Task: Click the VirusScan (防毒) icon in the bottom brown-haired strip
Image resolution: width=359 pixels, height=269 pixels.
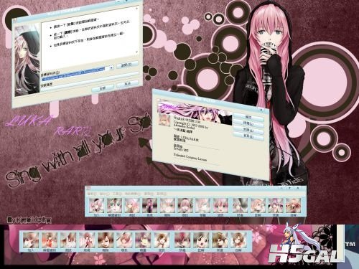Action: click(182, 240)
